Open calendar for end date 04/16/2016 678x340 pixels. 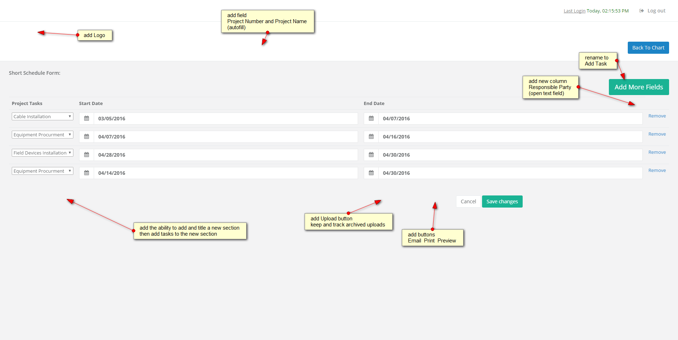coord(371,137)
